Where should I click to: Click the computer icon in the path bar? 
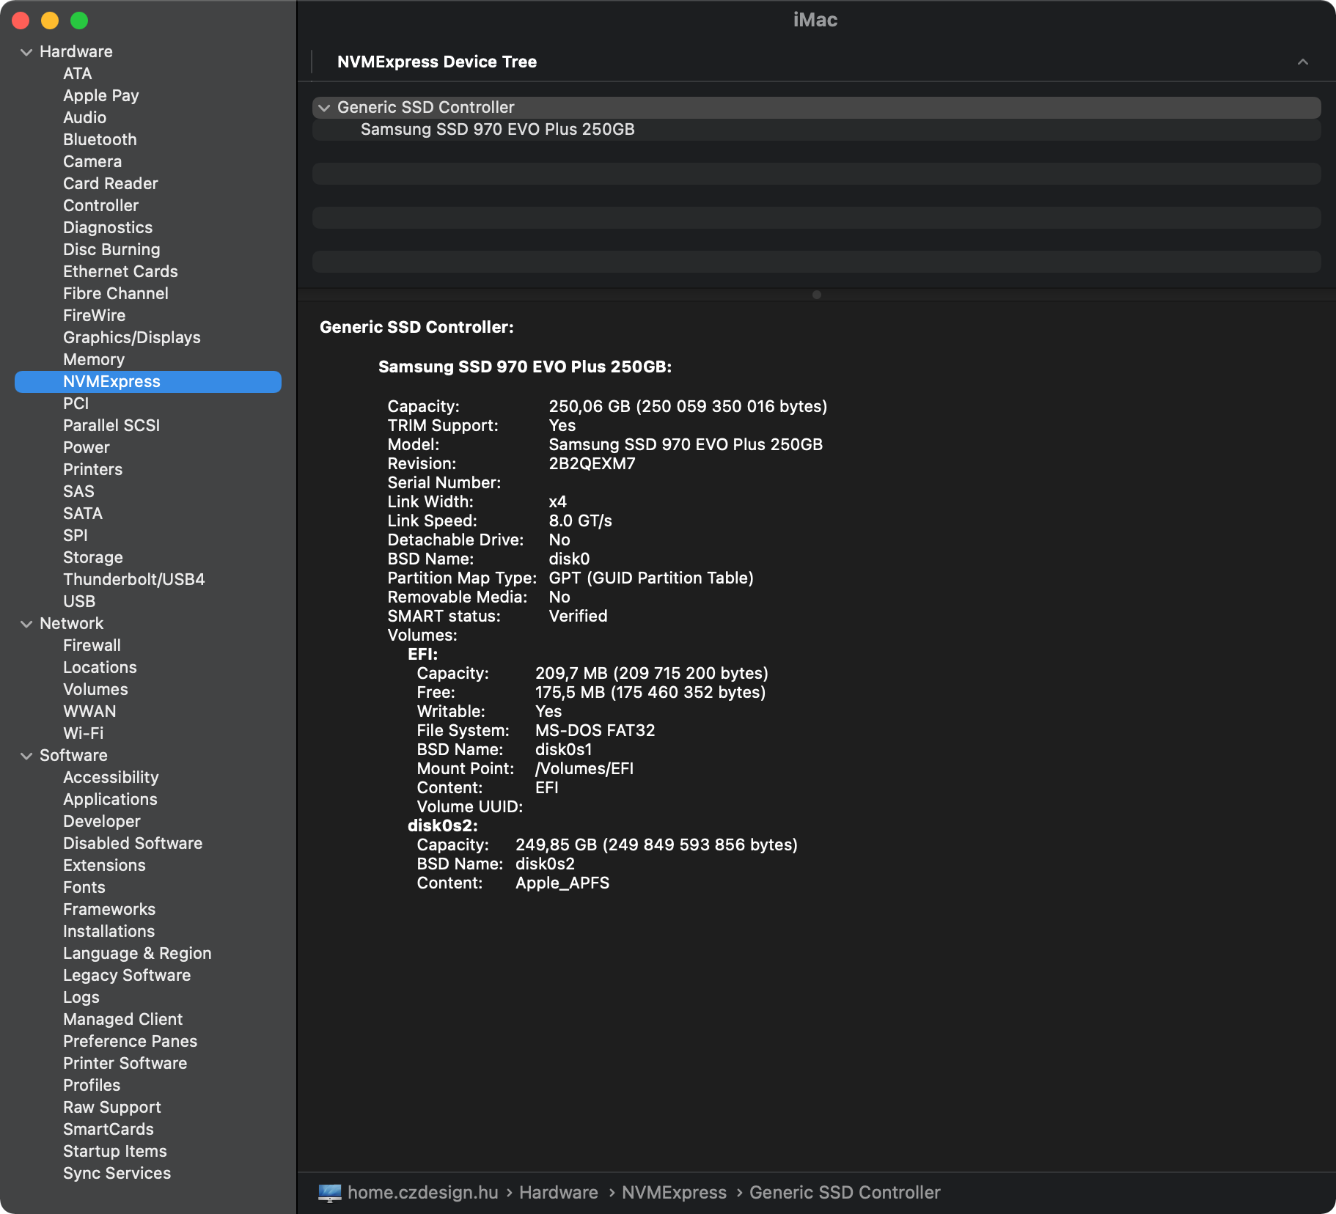pyautogui.click(x=330, y=1193)
